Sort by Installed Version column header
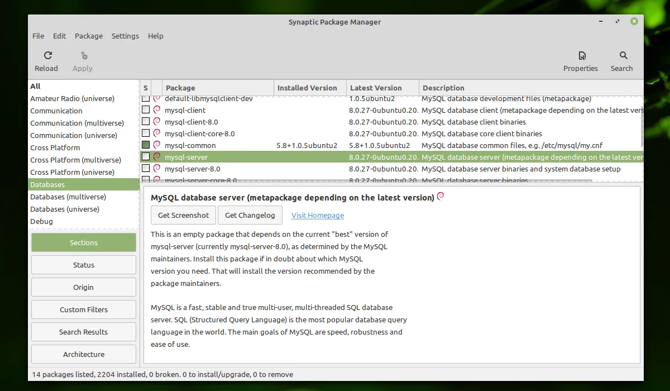 (x=310, y=88)
